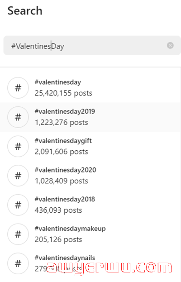Go to the #valentinesdaygift hashtag

63,141
